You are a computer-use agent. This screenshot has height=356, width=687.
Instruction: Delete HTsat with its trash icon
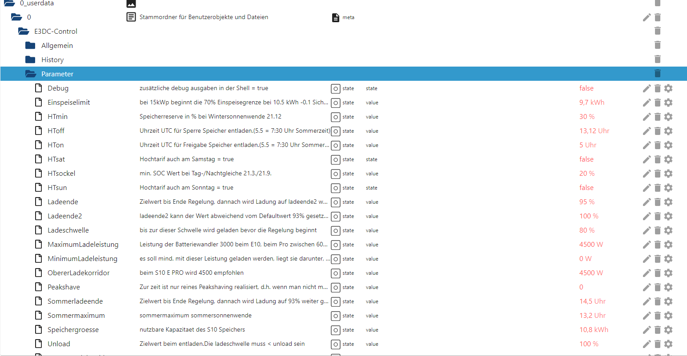[x=658, y=159]
